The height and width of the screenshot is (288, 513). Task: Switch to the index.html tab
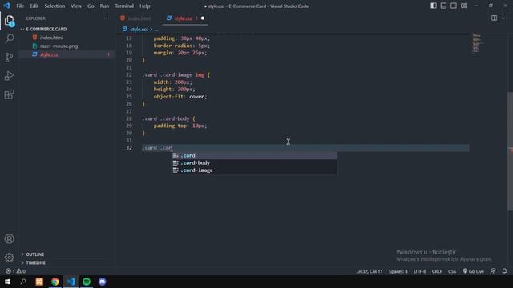(139, 18)
